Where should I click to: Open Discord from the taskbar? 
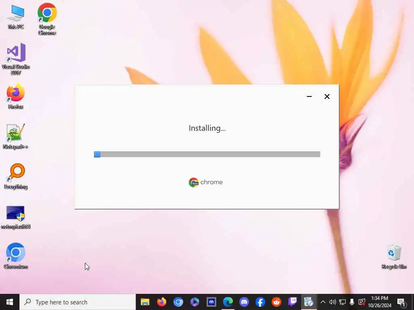[244, 302]
